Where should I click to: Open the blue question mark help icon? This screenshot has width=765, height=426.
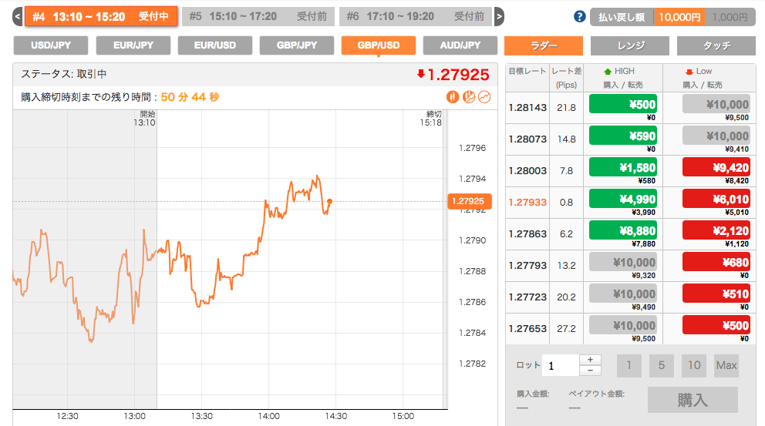(580, 16)
